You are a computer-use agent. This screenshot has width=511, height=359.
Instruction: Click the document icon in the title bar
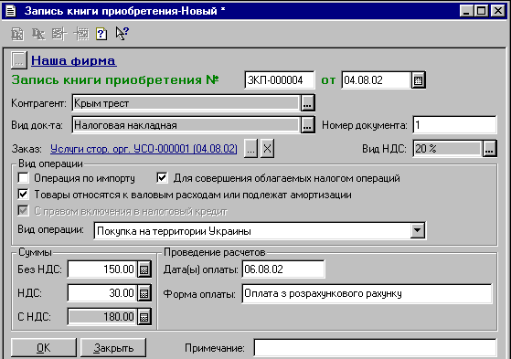click(11, 11)
